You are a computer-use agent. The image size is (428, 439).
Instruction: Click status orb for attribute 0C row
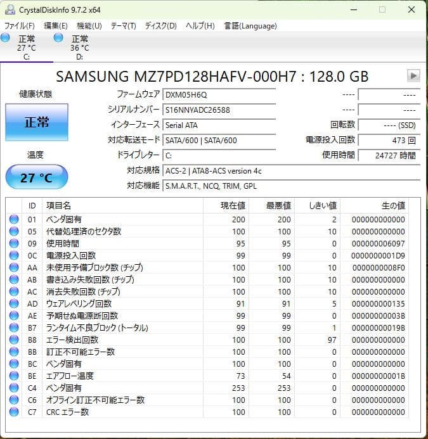tap(14, 255)
